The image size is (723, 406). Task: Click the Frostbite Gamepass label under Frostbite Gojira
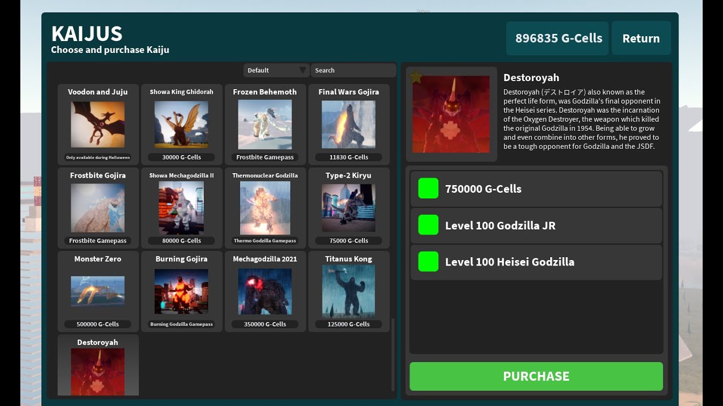98,241
